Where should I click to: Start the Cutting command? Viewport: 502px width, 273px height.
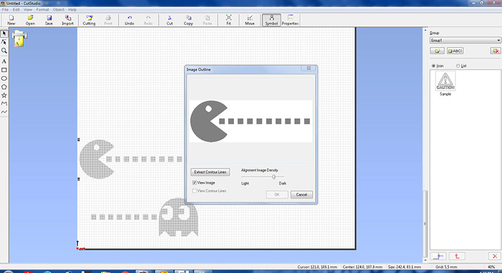tap(89, 20)
